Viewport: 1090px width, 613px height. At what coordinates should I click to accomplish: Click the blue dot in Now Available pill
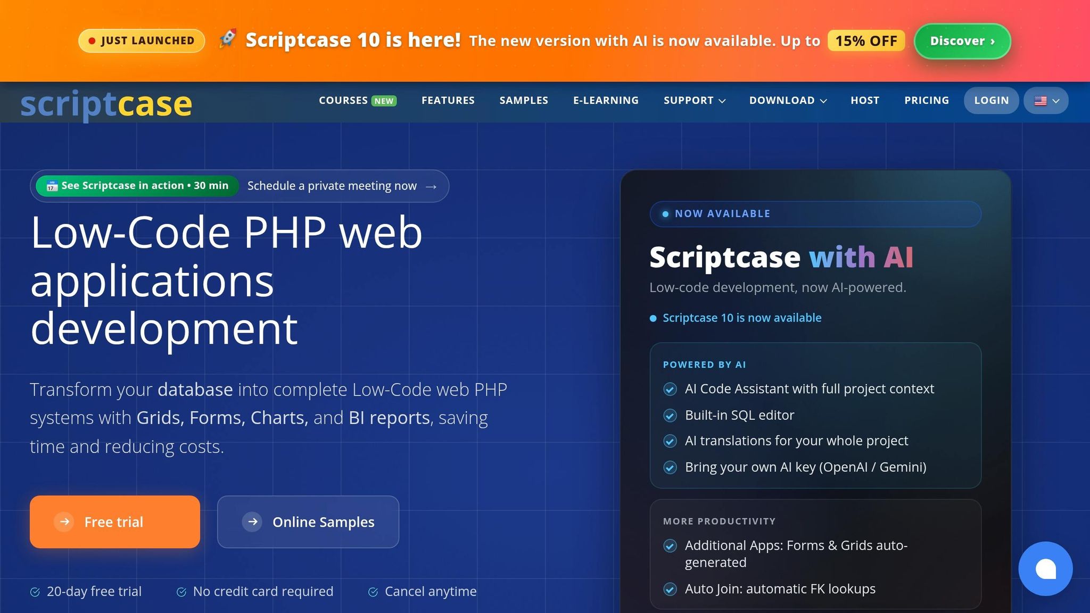click(665, 214)
